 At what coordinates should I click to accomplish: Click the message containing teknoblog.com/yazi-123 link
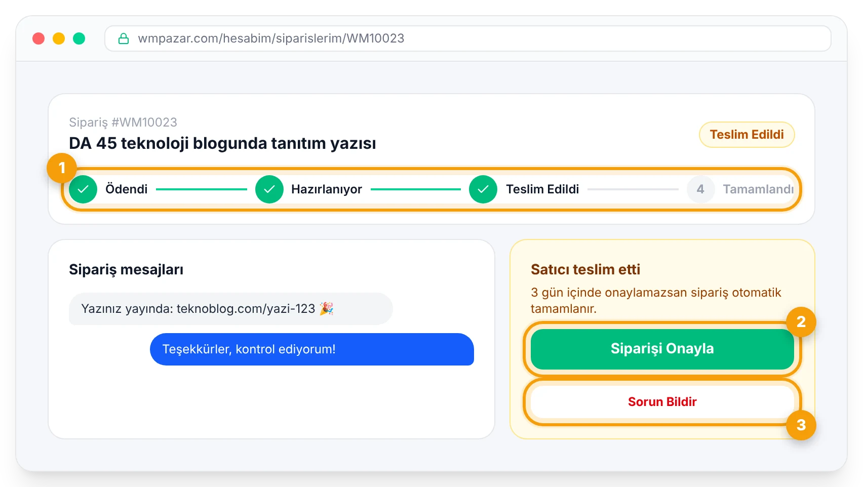(231, 309)
